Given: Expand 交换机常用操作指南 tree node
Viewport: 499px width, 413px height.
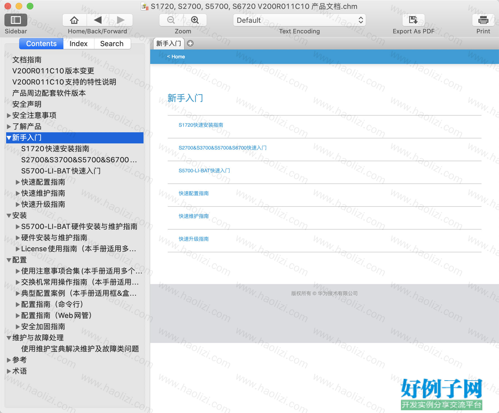Looking at the screenshot, I should click(x=18, y=282).
